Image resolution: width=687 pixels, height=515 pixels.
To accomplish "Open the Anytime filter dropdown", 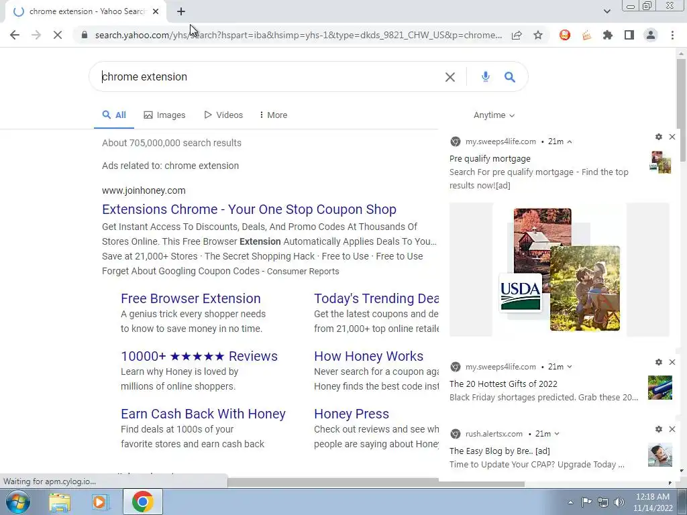I will coord(494,115).
